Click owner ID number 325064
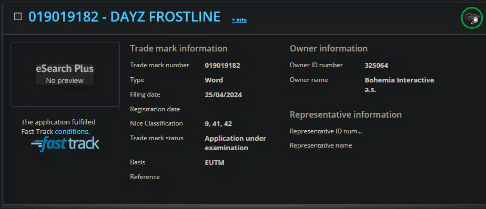 pyautogui.click(x=376, y=65)
